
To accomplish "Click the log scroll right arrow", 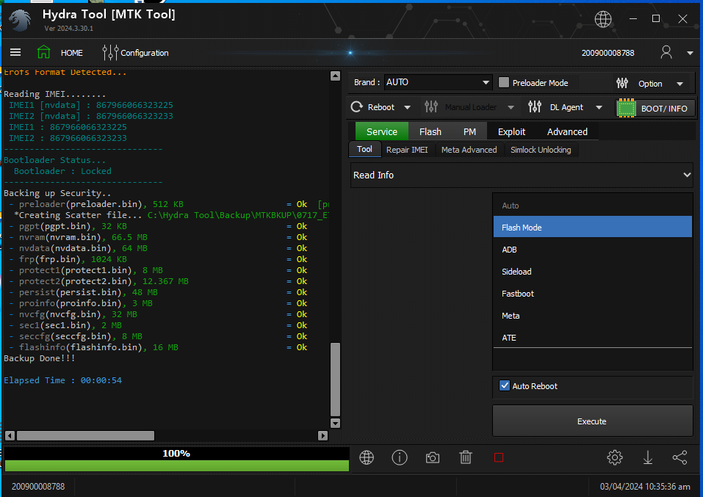I will point(322,435).
